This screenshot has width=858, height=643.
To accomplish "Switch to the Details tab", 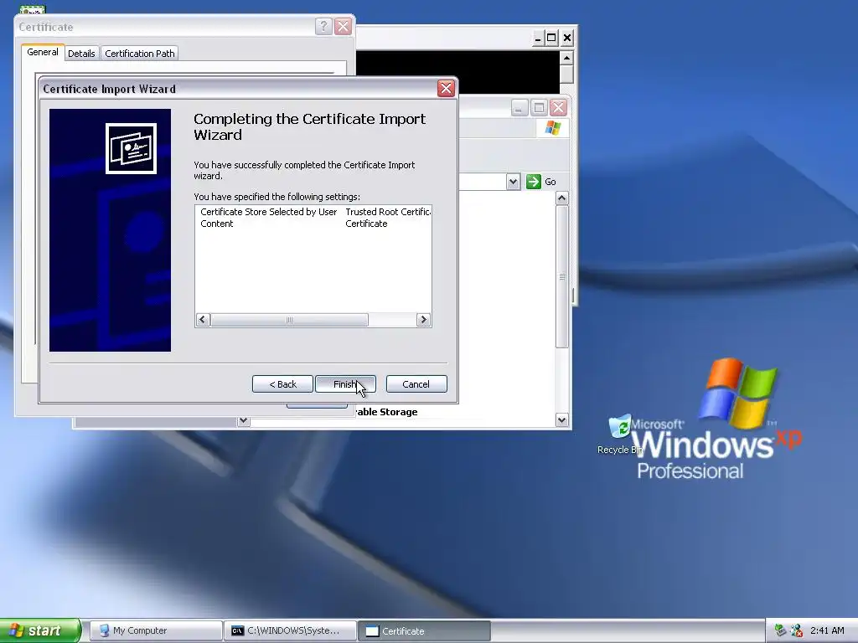I will tap(81, 54).
